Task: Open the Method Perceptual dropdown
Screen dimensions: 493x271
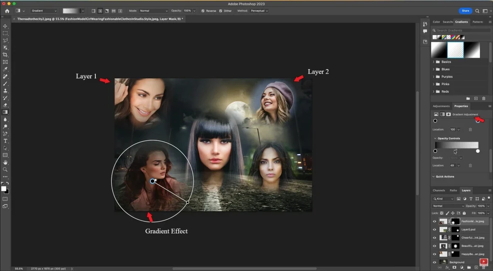Action: (x=259, y=11)
